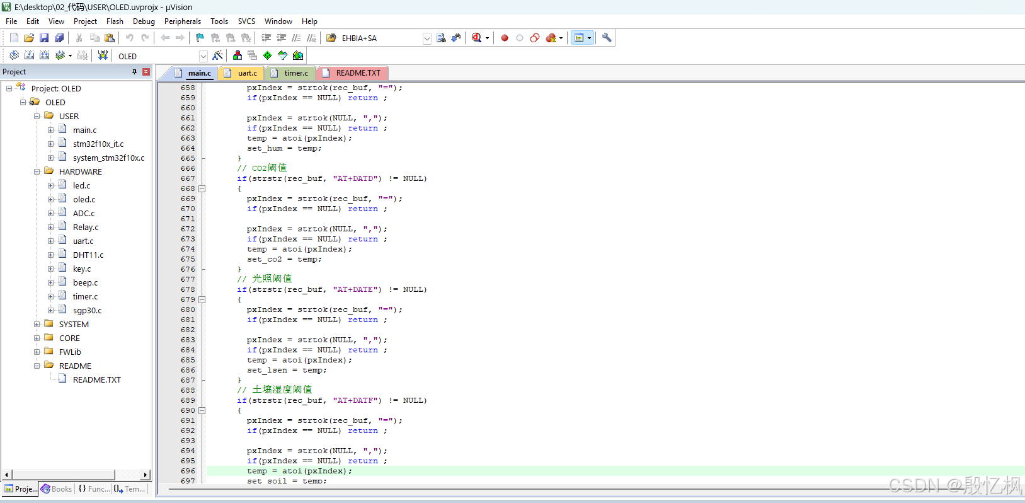Select sgp30.c in the project tree

click(x=87, y=310)
